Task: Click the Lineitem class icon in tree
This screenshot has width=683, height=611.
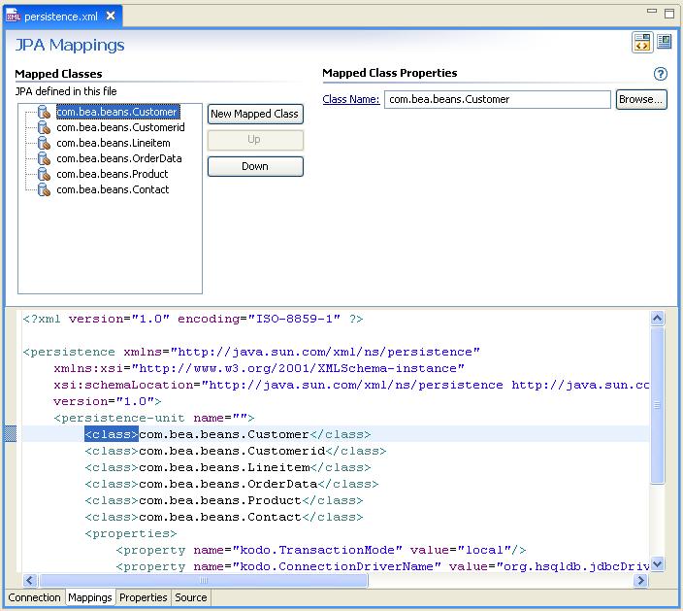Action: tap(44, 143)
